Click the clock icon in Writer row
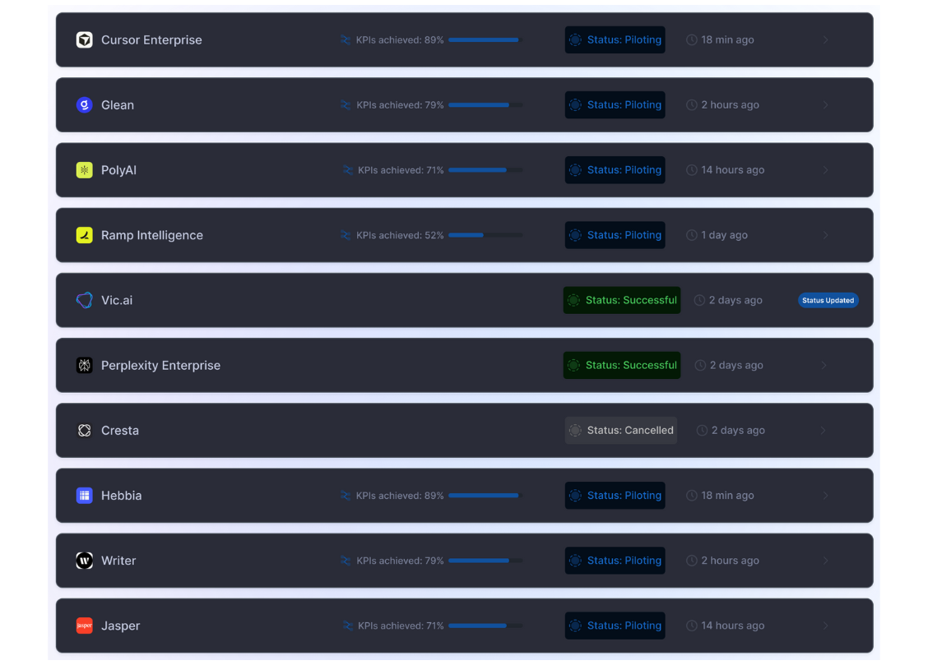This screenshot has width=928, height=665. 691,560
